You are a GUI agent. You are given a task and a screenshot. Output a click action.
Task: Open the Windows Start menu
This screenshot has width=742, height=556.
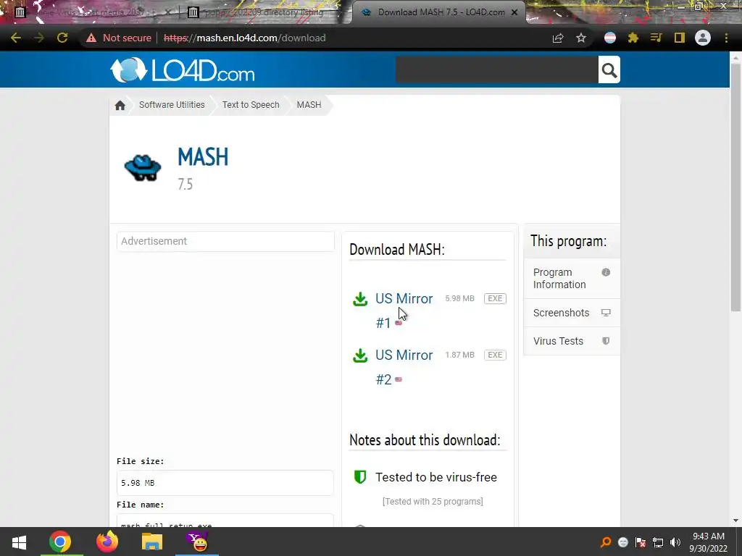click(x=19, y=542)
